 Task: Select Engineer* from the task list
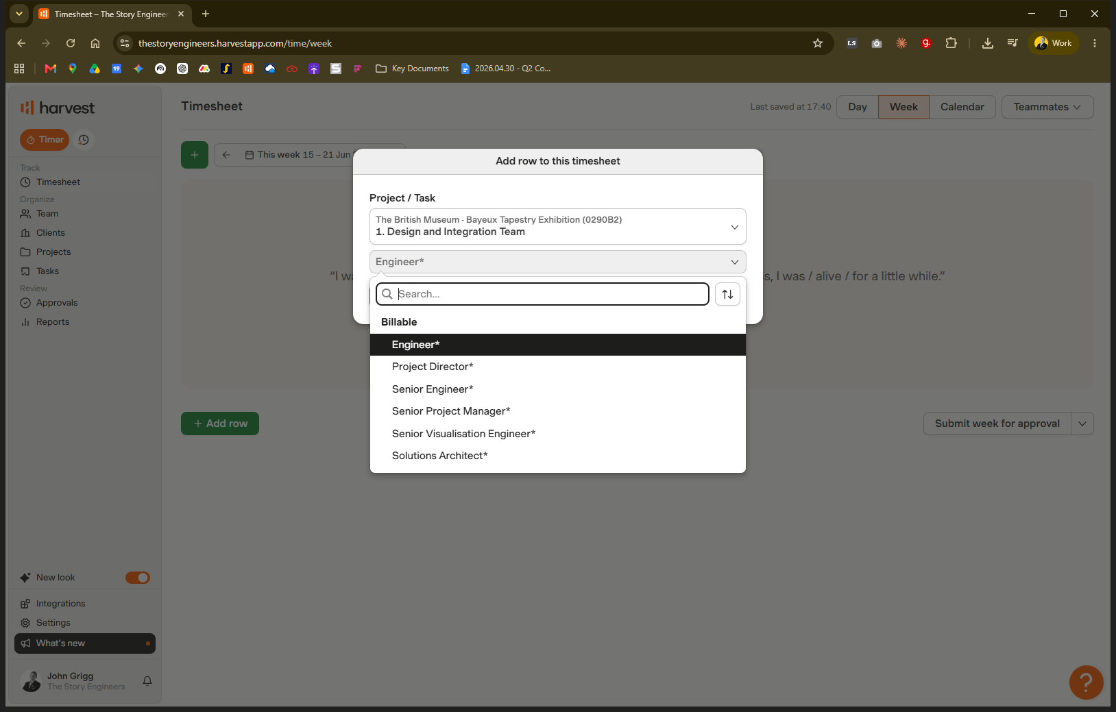point(557,345)
